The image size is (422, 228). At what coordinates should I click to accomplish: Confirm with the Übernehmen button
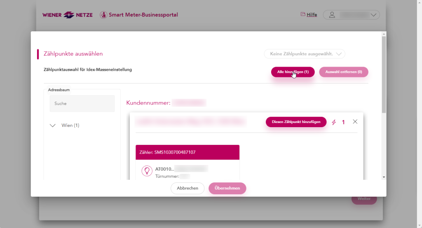(227, 188)
